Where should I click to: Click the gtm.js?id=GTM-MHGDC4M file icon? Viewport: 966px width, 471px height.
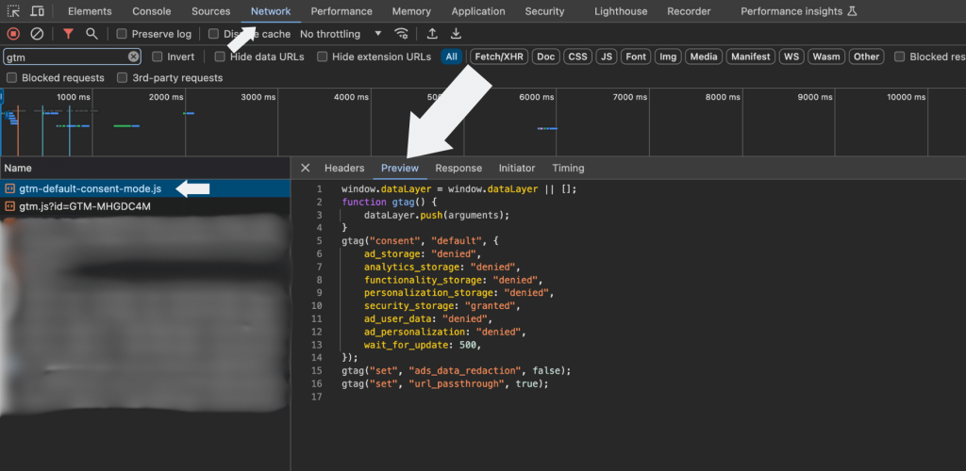(9, 206)
